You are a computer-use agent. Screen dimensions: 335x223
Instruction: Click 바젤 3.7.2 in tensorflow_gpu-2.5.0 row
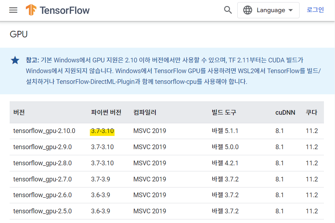(x=225, y=211)
